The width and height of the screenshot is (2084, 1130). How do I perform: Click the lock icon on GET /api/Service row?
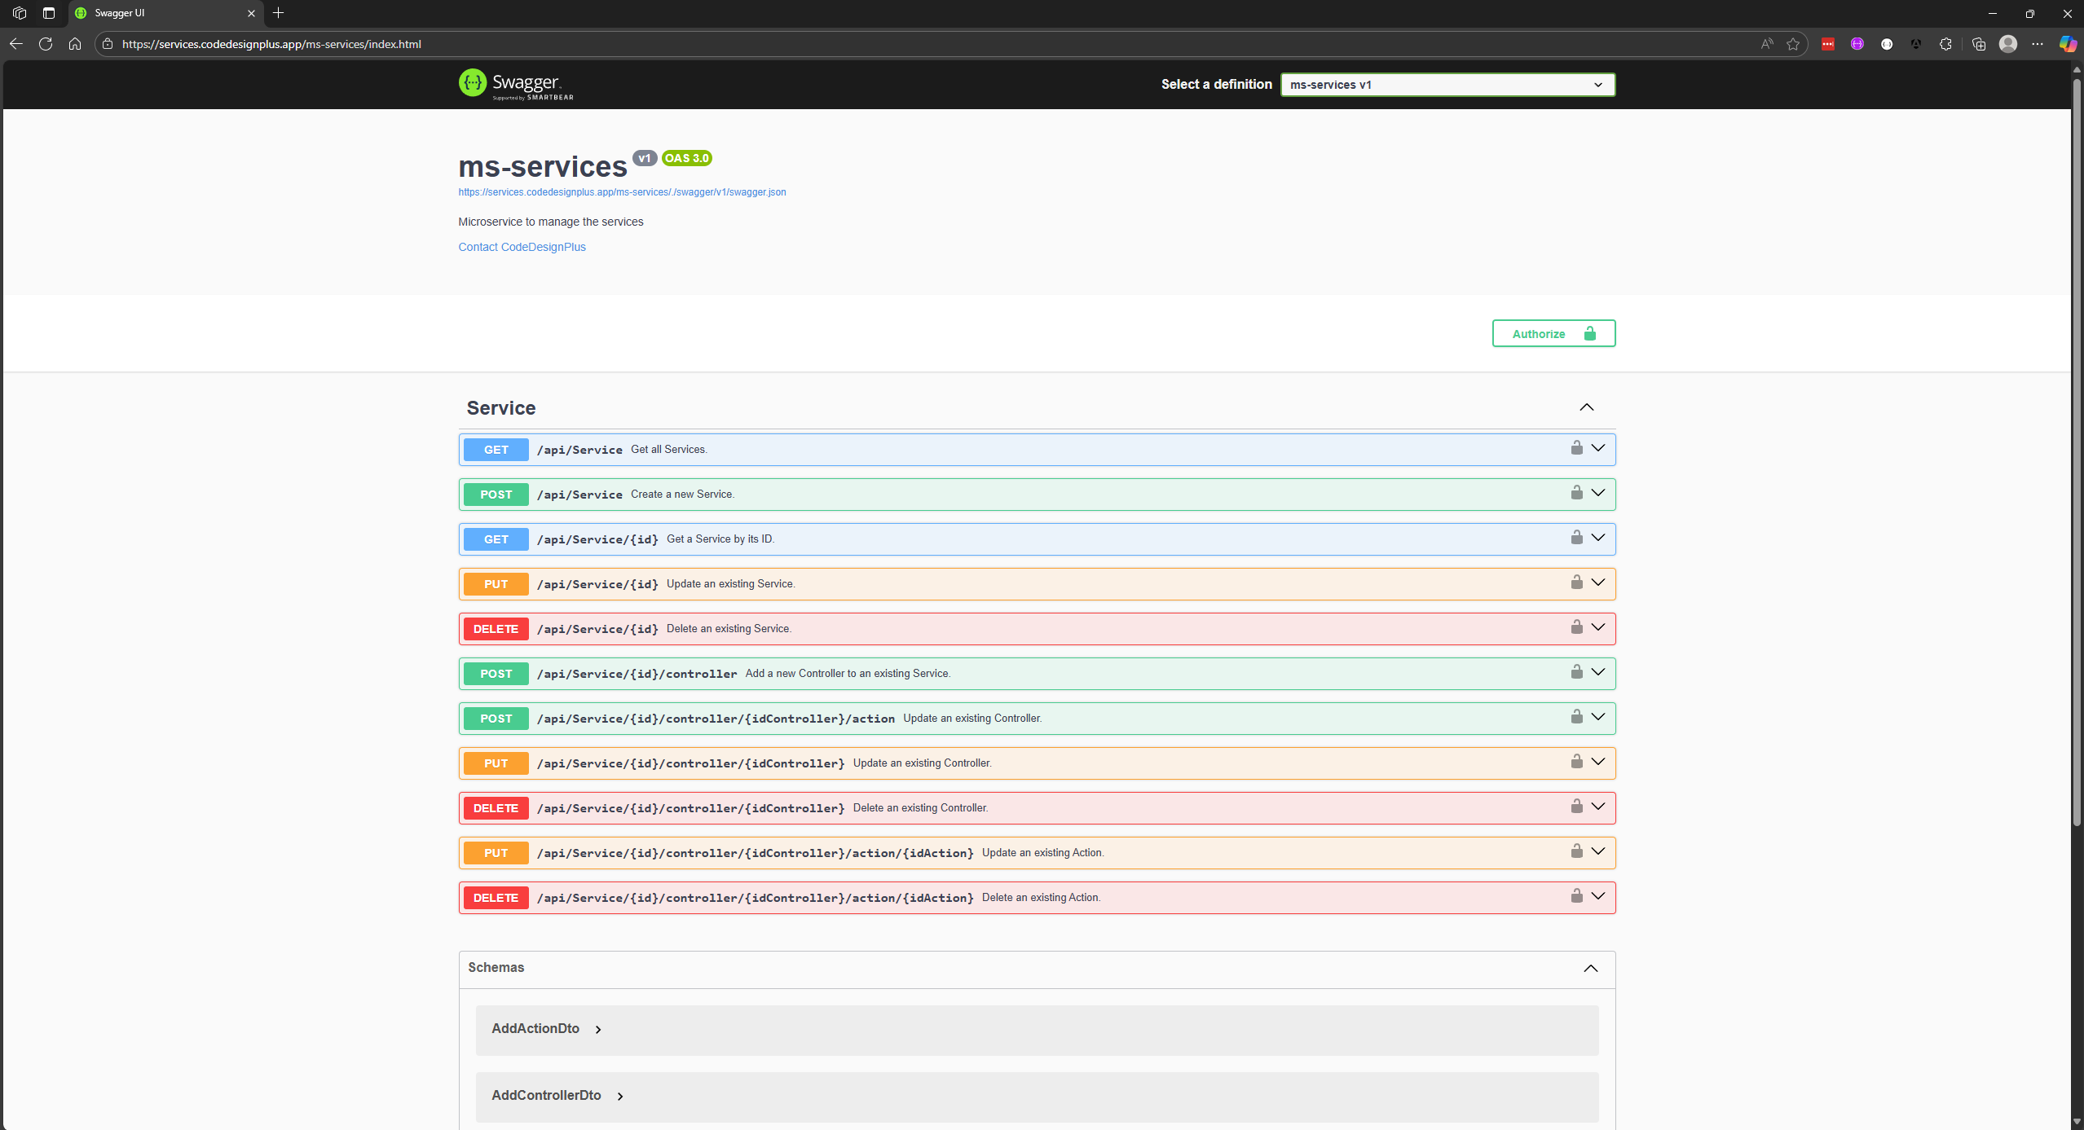[x=1576, y=448]
